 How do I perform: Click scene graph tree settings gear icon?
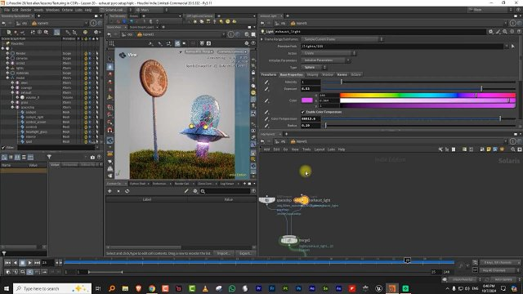(96, 33)
